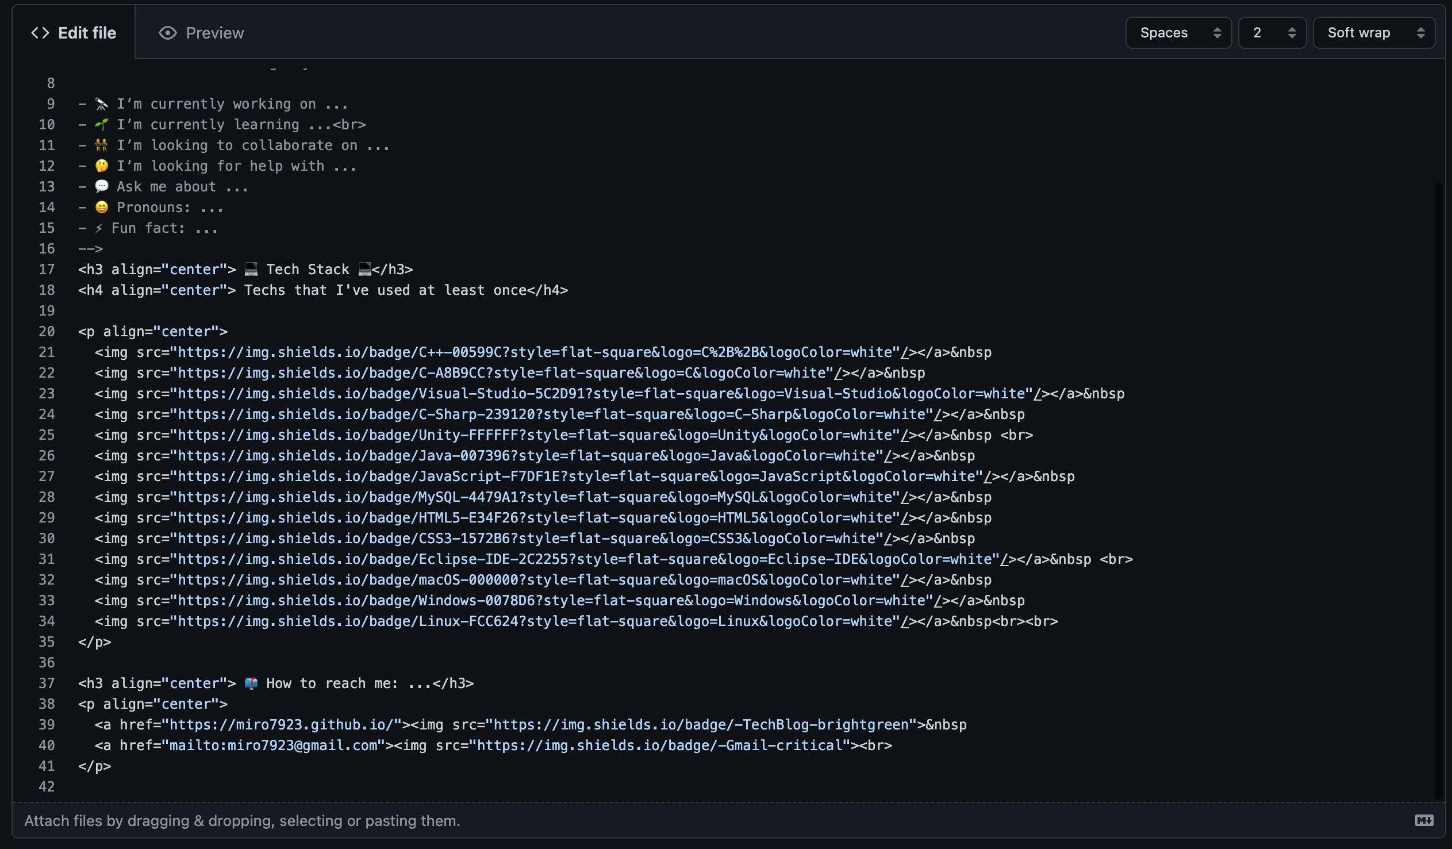Screen dimensions: 1452x849
Task: Switch to the Edit file tab
Action: (74, 33)
